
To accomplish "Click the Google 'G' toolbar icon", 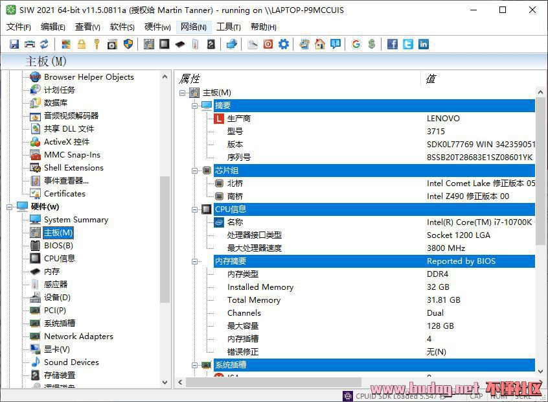I will click(x=356, y=44).
